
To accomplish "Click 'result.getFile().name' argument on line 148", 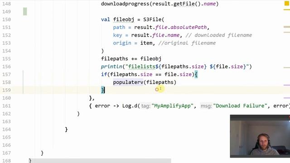I will [184, 4].
